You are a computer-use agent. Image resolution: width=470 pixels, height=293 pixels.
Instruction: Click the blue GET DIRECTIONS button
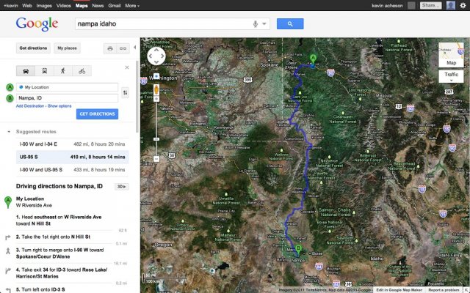click(x=97, y=114)
